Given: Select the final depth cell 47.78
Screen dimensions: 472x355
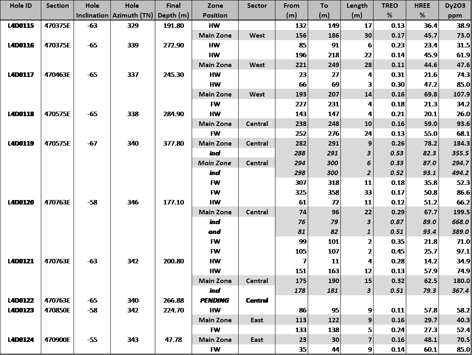Looking at the screenshot, I should pyautogui.click(x=173, y=339).
